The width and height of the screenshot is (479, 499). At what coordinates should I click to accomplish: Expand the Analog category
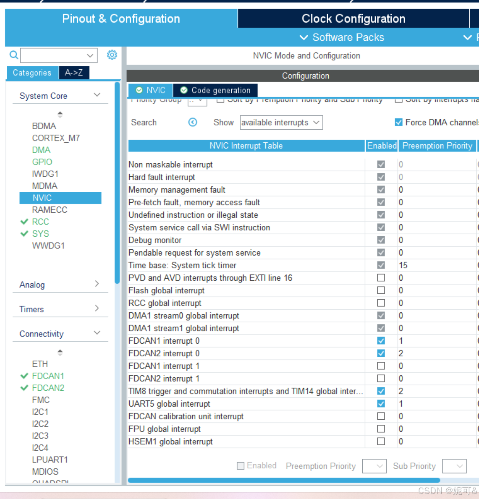pyautogui.click(x=60, y=285)
